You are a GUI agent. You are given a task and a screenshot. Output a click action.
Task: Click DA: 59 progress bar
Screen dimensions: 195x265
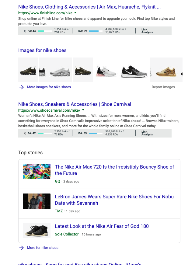[x=96, y=133]
